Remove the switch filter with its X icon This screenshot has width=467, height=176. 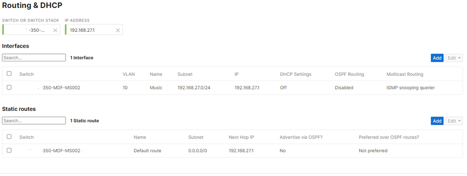point(55,30)
